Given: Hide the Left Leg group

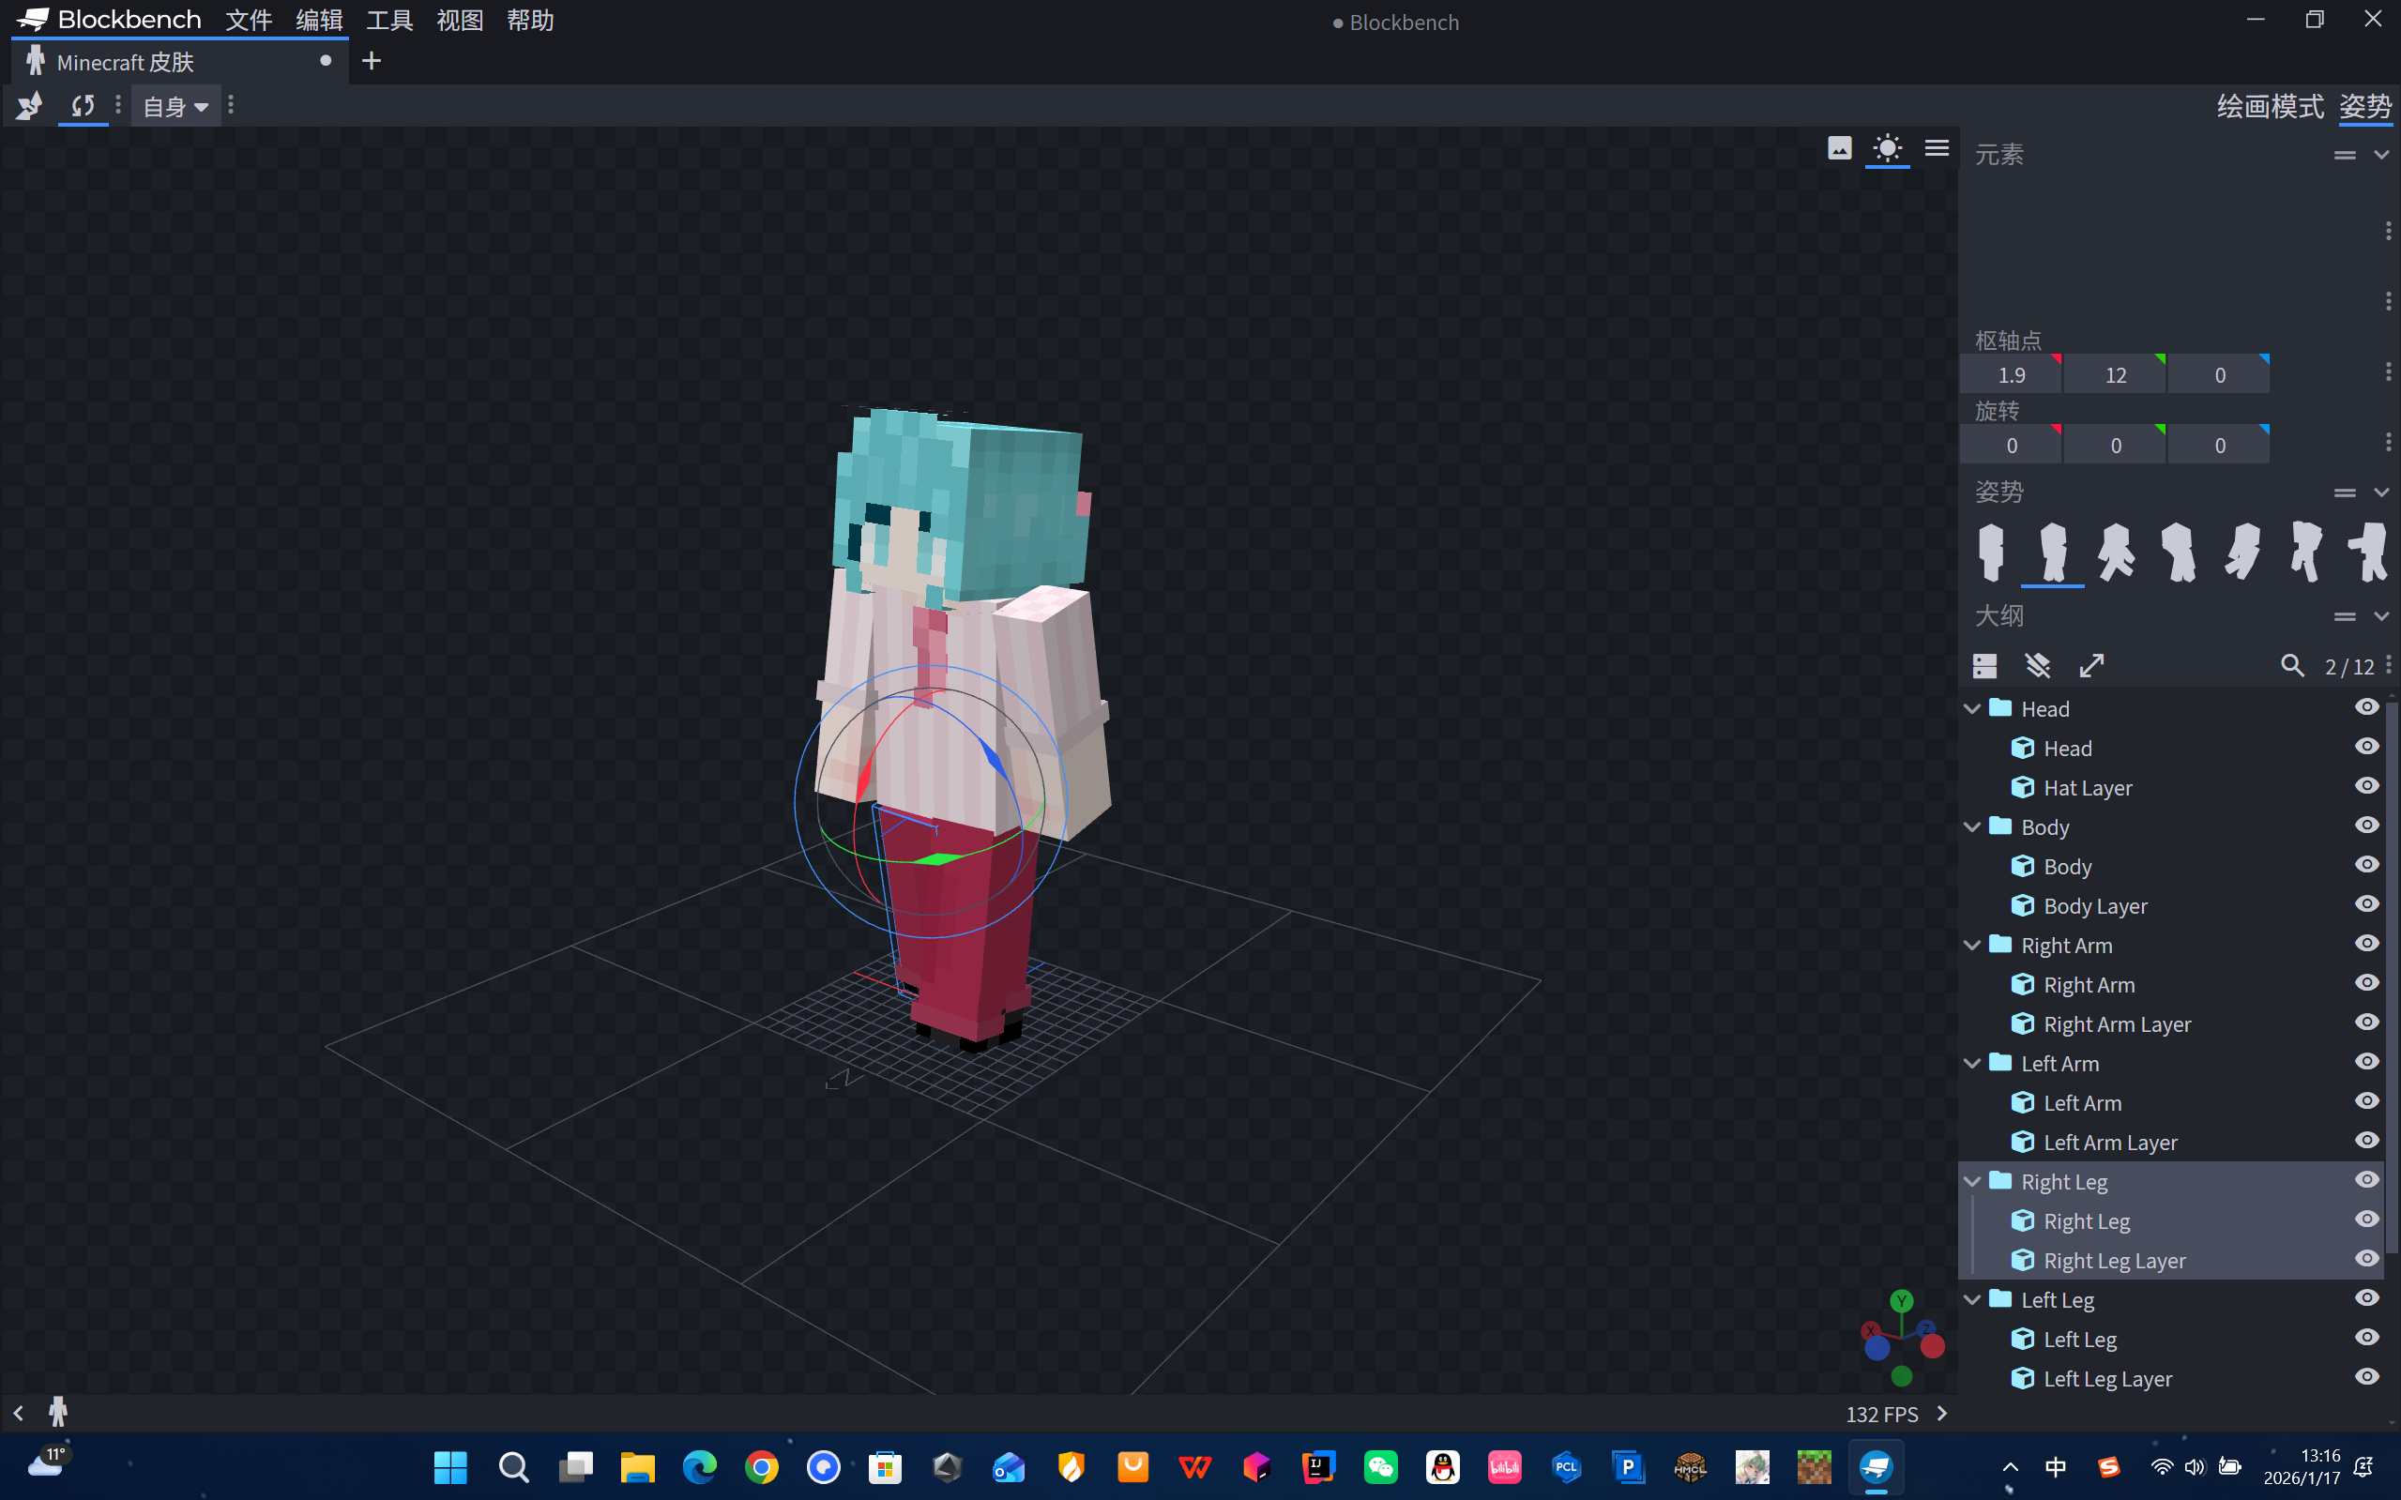Looking at the screenshot, I should pos(2366,1298).
